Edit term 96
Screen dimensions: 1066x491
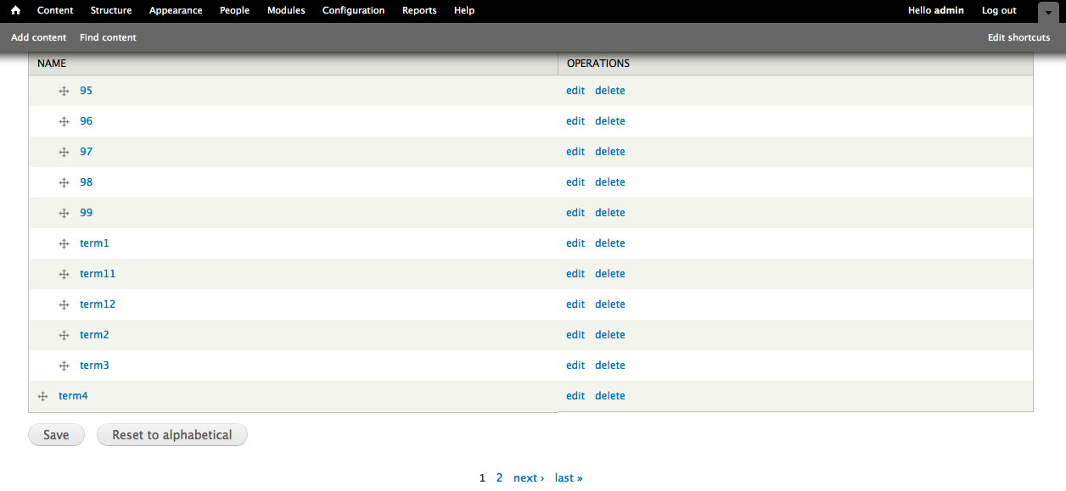(x=575, y=121)
